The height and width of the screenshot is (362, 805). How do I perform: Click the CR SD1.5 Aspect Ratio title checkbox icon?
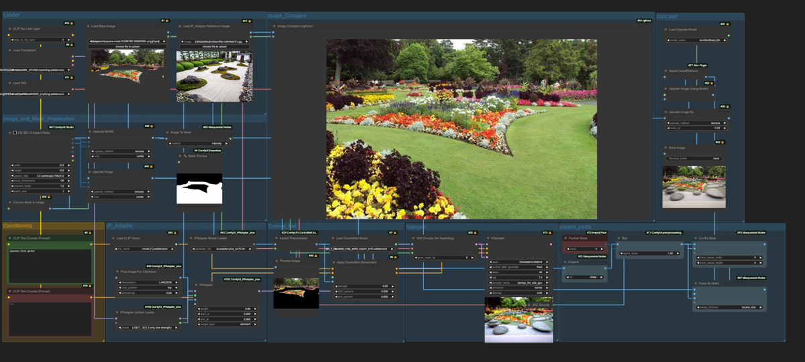15,132
